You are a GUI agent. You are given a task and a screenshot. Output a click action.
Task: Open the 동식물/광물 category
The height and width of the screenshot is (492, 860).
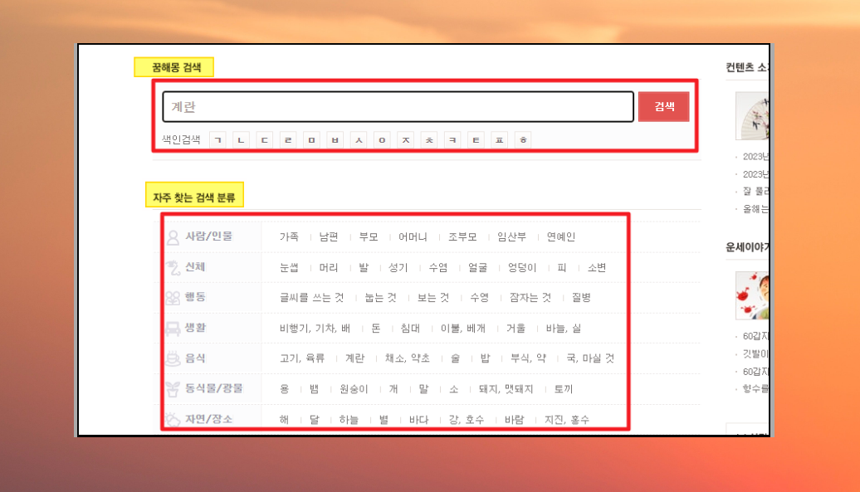pyautogui.click(x=214, y=388)
